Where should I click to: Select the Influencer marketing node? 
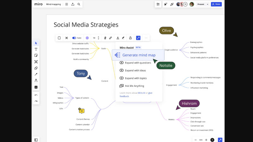pos(199,88)
